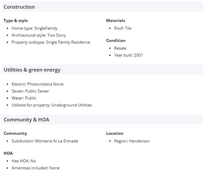
Task: Click the Community & HOA section header
Action: (x=26, y=120)
